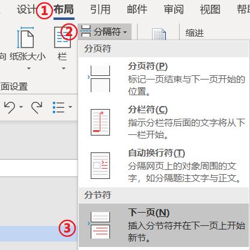Select 分栏符(C) column break option
The height and width of the screenshot is (250, 250).
tap(164, 122)
